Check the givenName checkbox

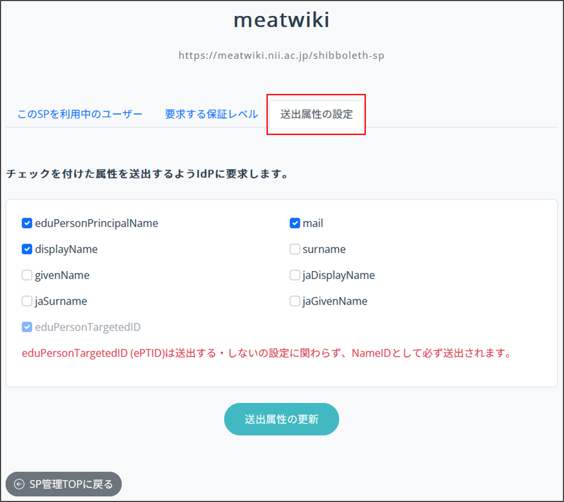click(x=27, y=275)
